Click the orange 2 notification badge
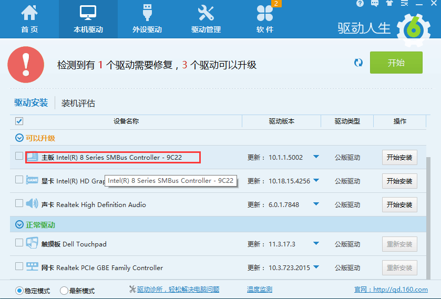The height and width of the screenshot is (299, 441). point(276,3)
